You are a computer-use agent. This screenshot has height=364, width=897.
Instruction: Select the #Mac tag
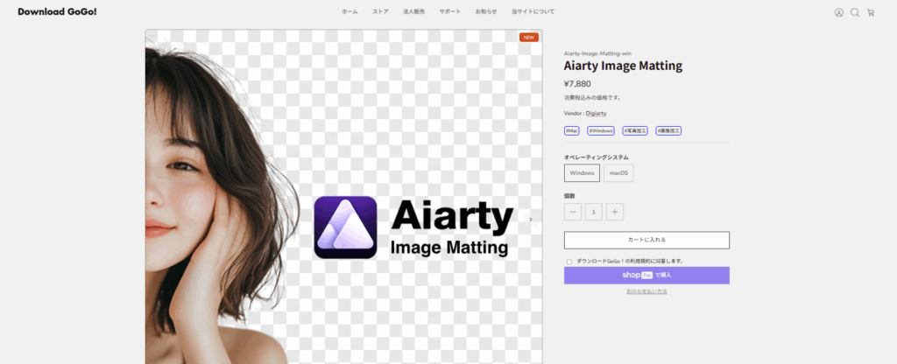pyautogui.click(x=571, y=131)
